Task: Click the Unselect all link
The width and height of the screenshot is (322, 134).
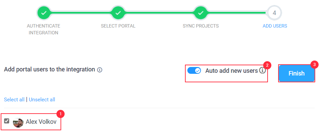Action: click(x=42, y=100)
